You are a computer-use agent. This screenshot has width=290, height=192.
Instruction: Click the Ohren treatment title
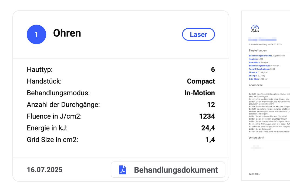tap(67, 33)
